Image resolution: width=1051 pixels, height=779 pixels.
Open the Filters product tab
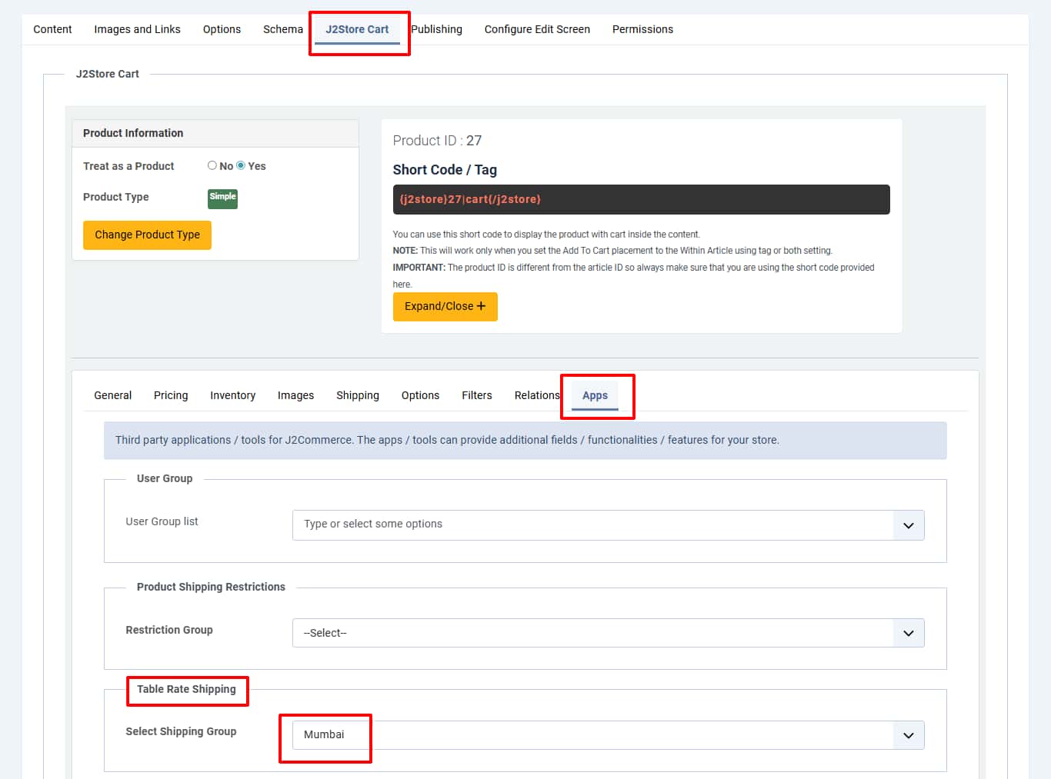point(477,395)
